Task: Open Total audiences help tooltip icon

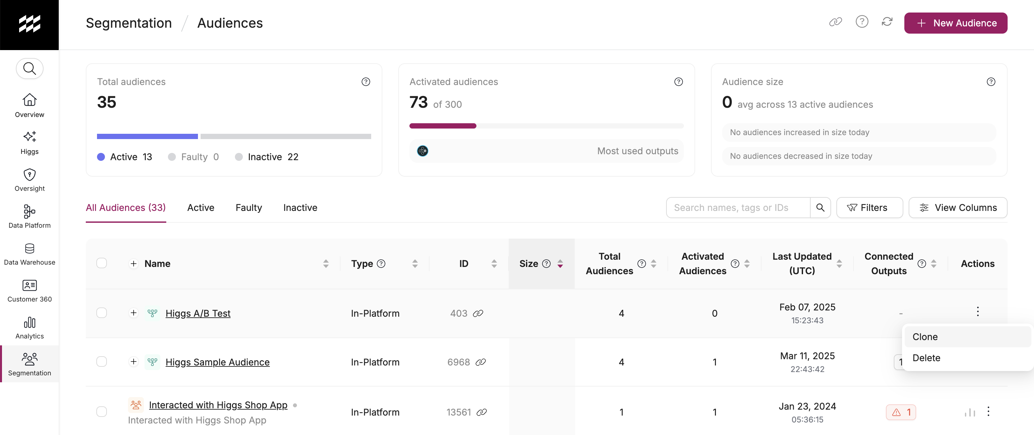Action: 366,82
